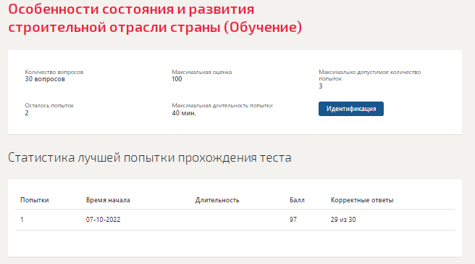Click the Осталось попыток label

pyautogui.click(x=49, y=105)
